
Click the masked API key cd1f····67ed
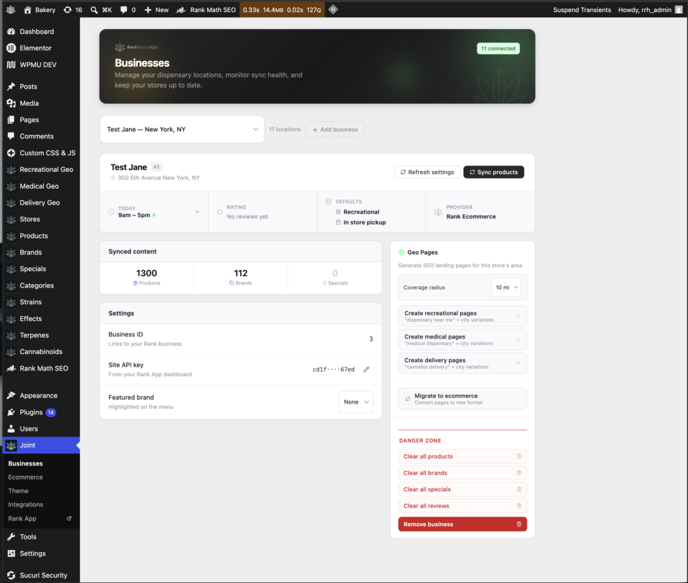333,369
